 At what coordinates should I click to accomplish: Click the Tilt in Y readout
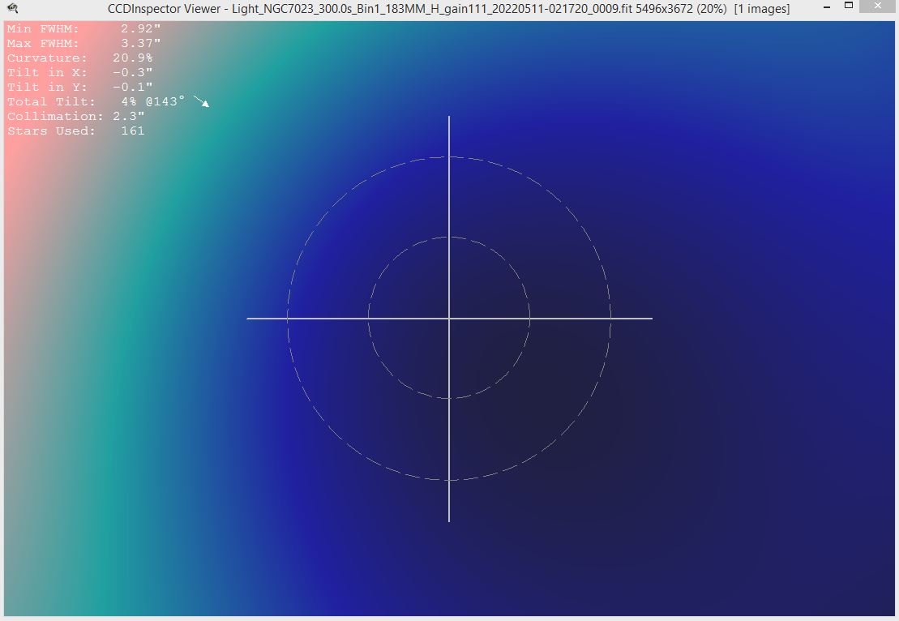point(130,87)
